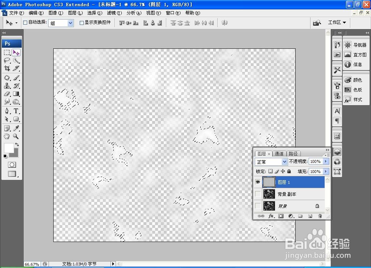Select the History Brush tool

coord(16,86)
